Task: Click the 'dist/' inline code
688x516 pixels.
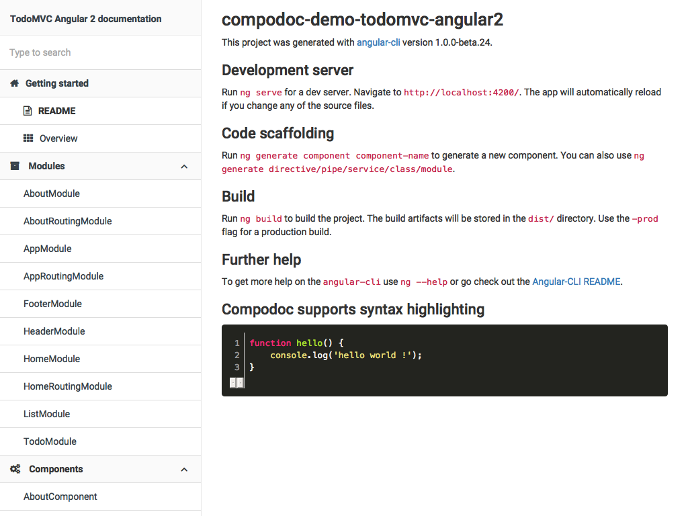Action: [x=541, y=219]
